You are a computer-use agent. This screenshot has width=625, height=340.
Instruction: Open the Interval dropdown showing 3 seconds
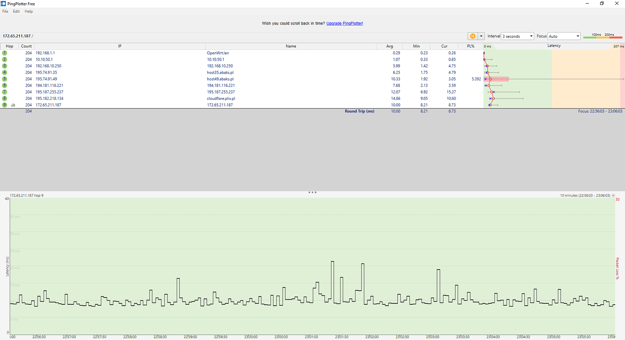pyautogui.click(x=517, y=36)
